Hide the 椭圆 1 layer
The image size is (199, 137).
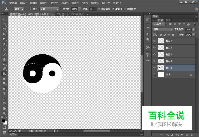154,68
